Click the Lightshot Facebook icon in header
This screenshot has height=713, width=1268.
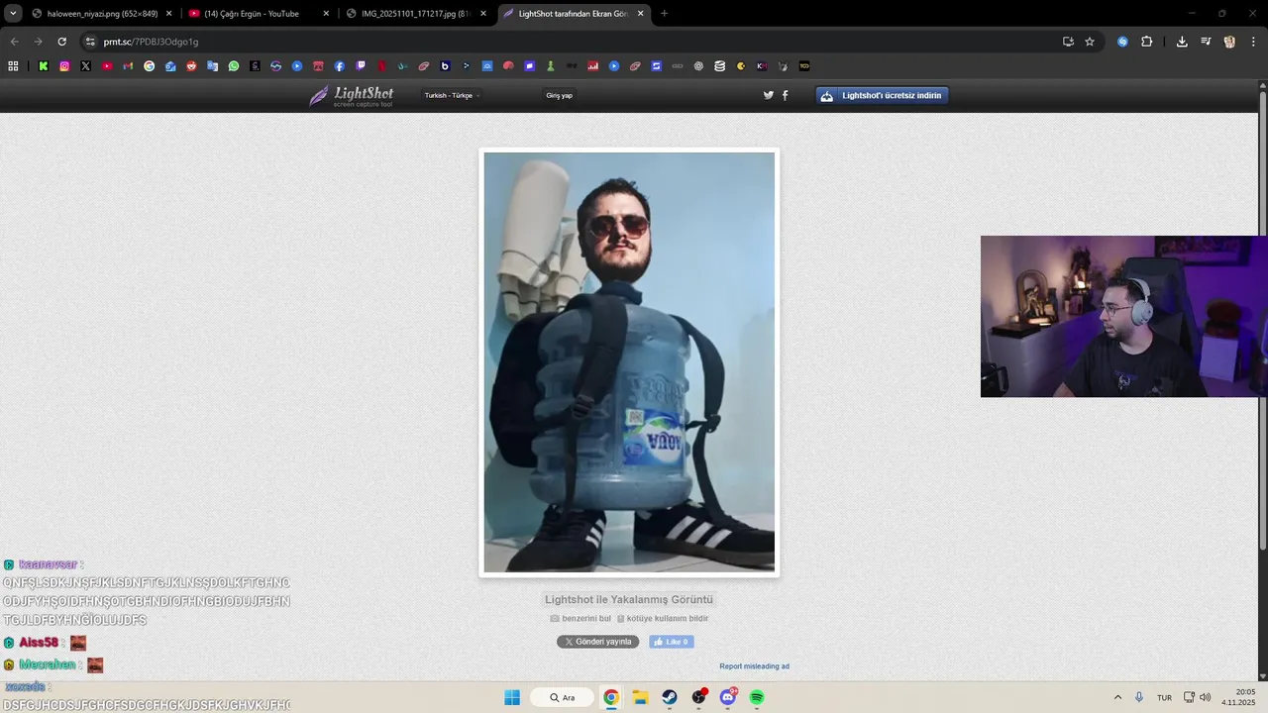(786, 95)
